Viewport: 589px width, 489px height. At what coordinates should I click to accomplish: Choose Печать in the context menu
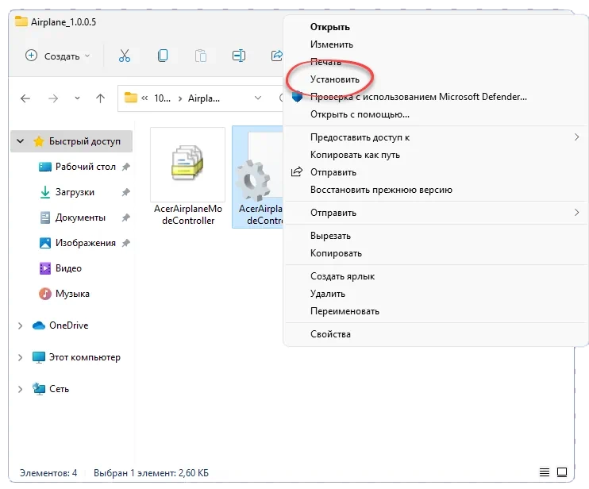[325, 62]
